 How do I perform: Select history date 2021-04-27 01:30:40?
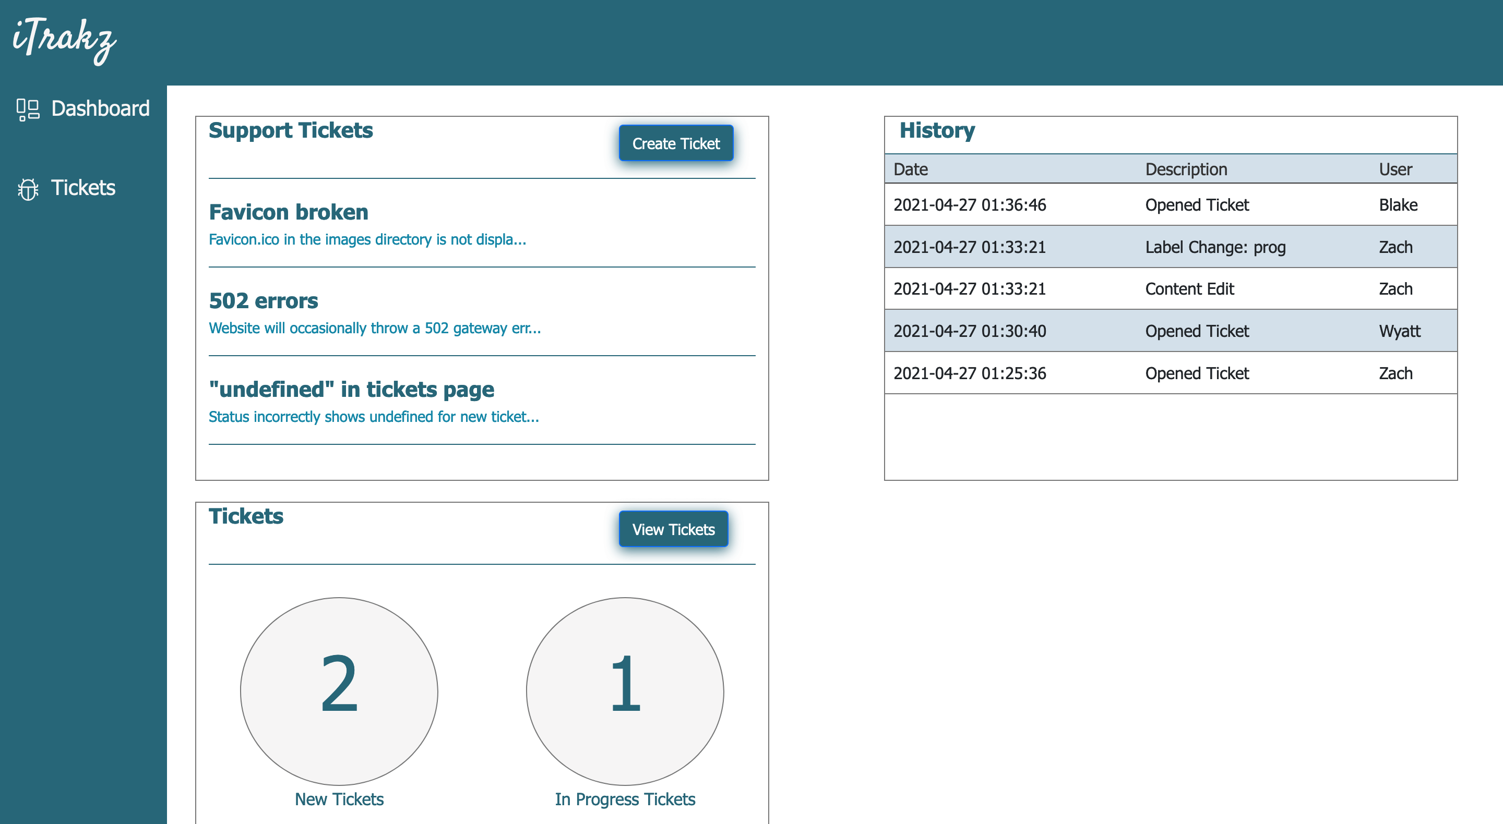tap(970, 331)
